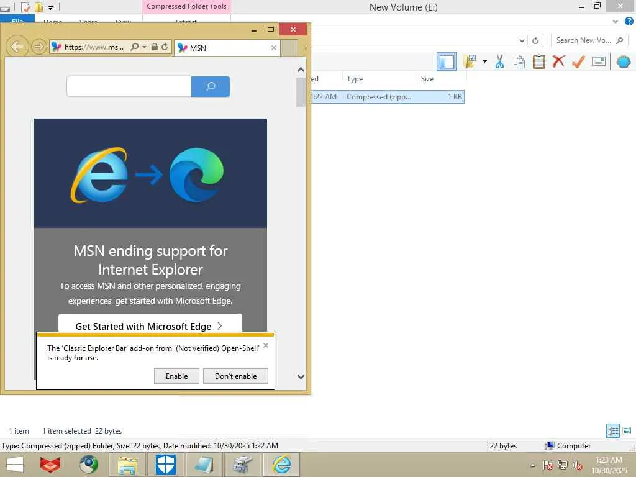Viewport: 636px width, 477px height.
Task: Switch Explorer to details view
Action: point(613,431)
